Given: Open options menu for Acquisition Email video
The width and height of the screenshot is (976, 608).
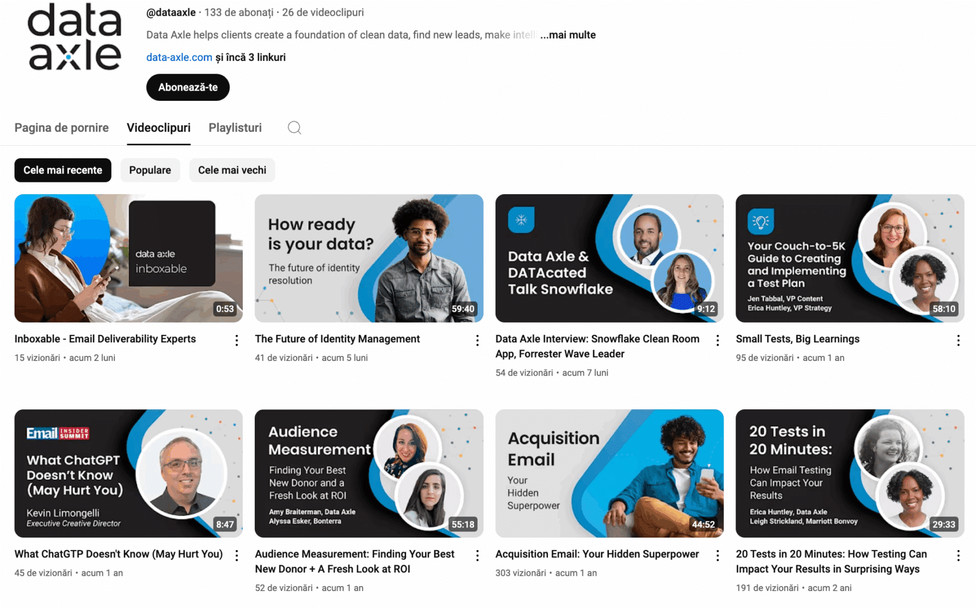Looking at the screenshot, I should pyautogui.click(x=717, y=555).
